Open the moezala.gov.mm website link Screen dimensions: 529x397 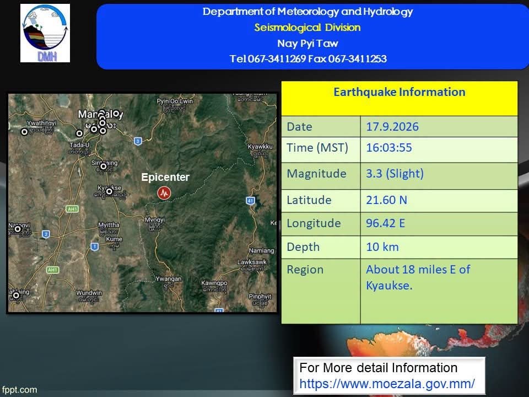pyautogui.click(x=387, y=384)
